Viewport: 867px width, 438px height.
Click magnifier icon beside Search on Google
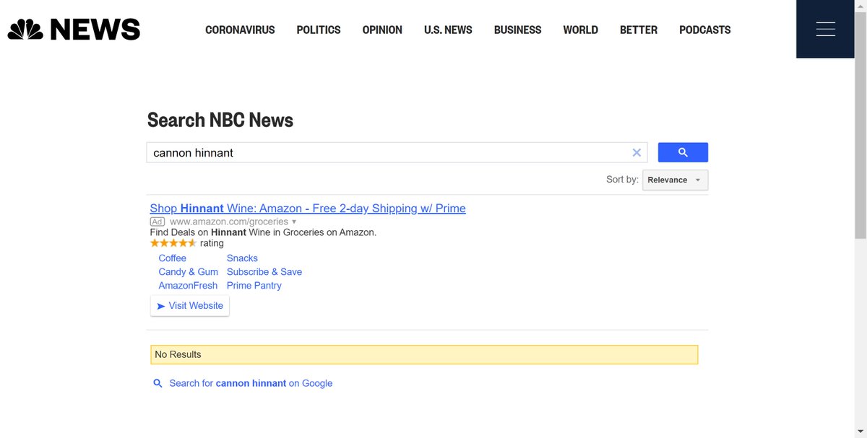tap(158, 383)
